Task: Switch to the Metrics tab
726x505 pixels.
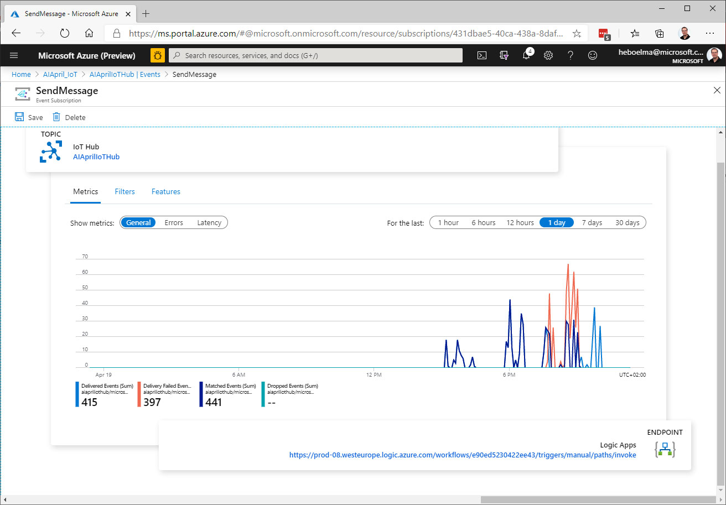Action: (x=85, y=191)
